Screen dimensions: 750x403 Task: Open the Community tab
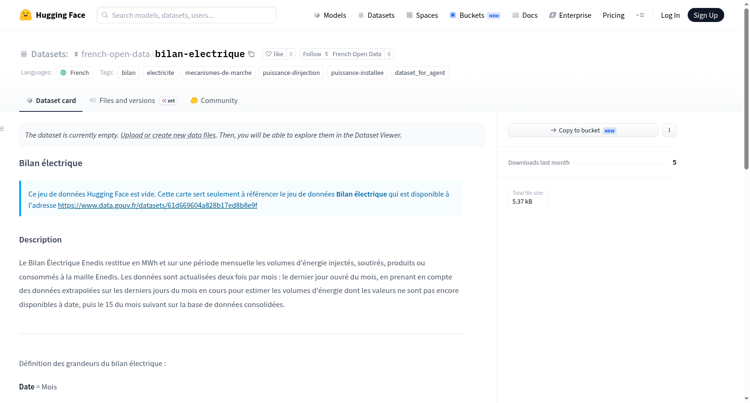[x=214, y=101]
